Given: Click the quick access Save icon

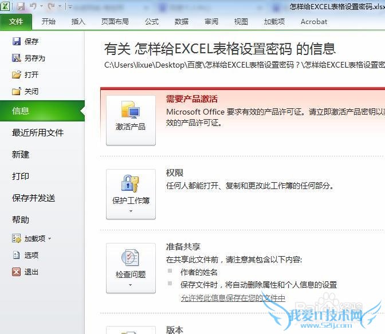Looking at the screenshot, I should point(21,6).
